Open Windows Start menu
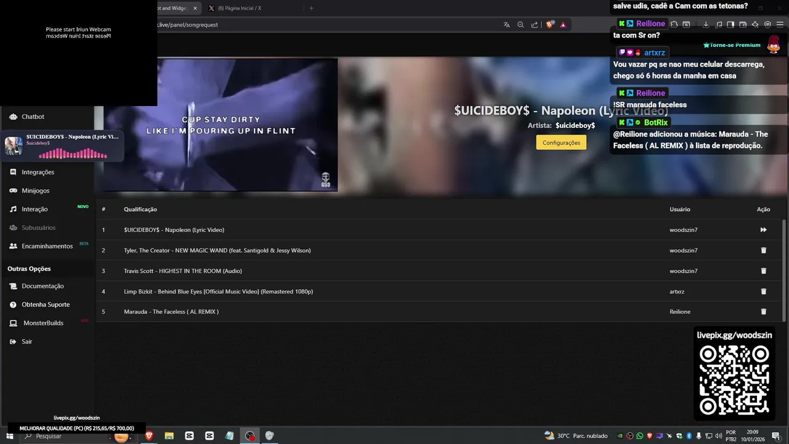The height and width of the screenshot is (444, 789). [x=9, y=436]
